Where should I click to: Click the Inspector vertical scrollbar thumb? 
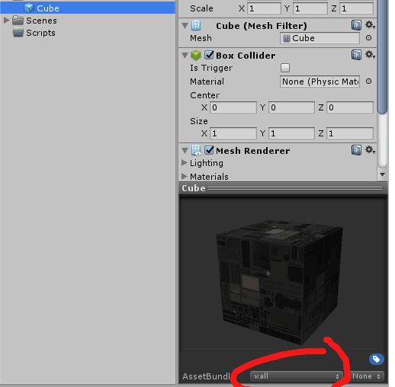coord(382,57)
